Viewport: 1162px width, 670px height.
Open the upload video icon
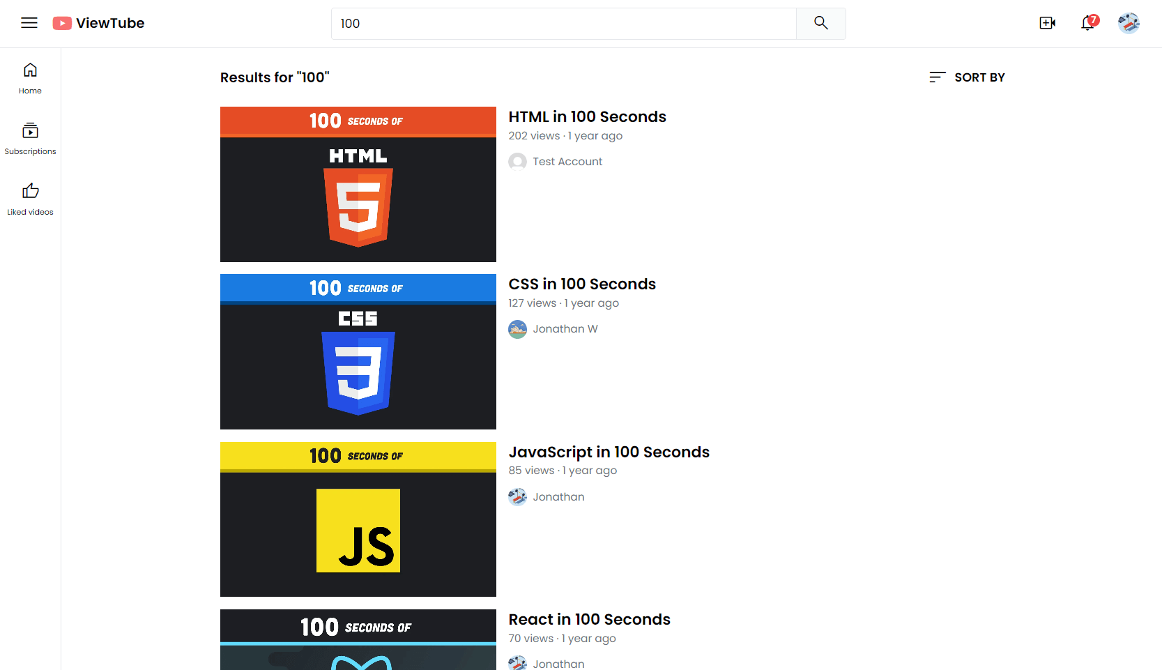pyautogui.click(x=1047, y=23)
